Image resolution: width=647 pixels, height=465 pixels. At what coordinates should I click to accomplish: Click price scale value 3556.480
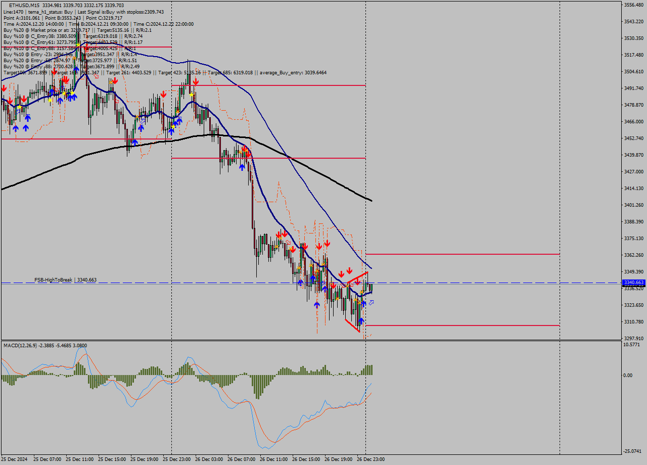point(633,5)
